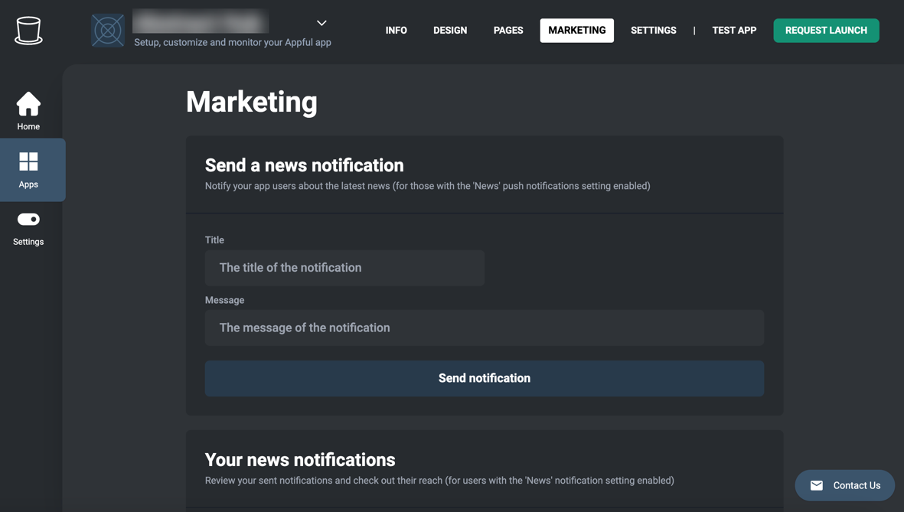Click the app's icon thumbnail in header
The width and height of the screenshot is (904, 512).
pos(108,31)
